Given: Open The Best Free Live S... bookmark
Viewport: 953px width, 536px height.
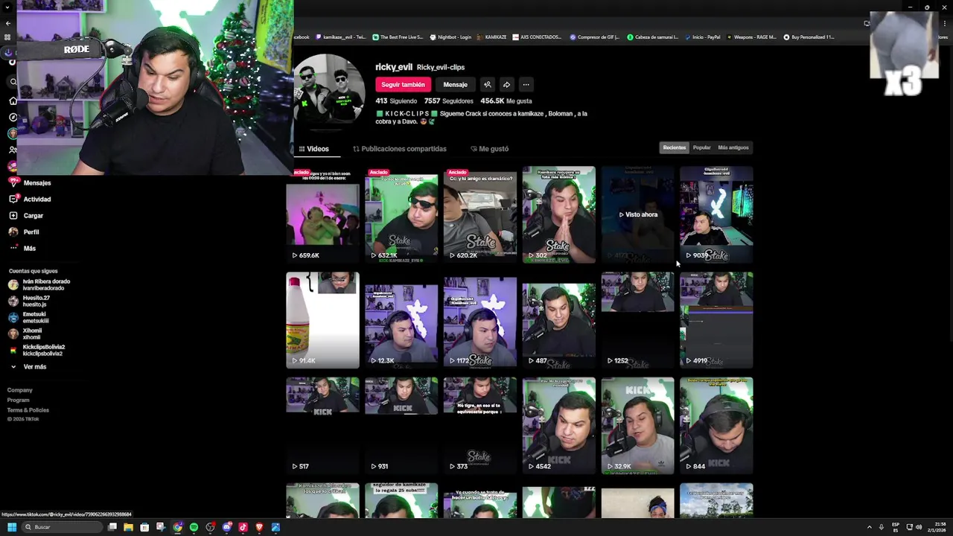Looking at the screenshot, I should click(398, 37).
